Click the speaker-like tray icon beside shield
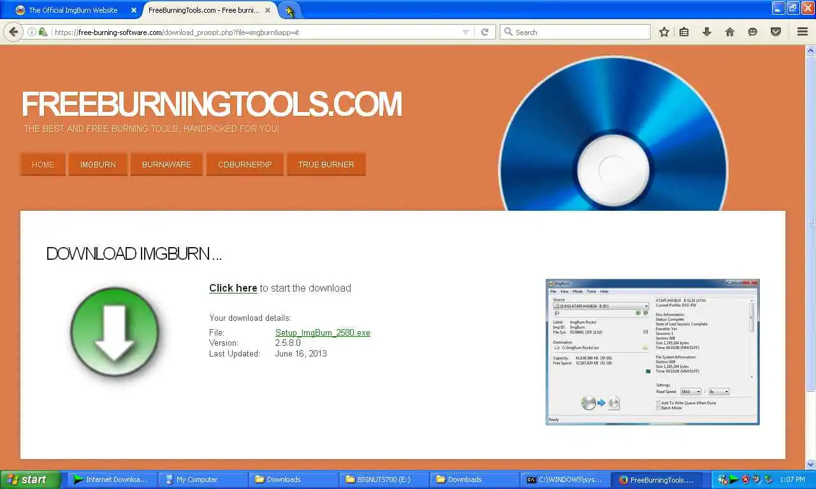The width and height of the screenshot is (816, 489). click(756, 479)
